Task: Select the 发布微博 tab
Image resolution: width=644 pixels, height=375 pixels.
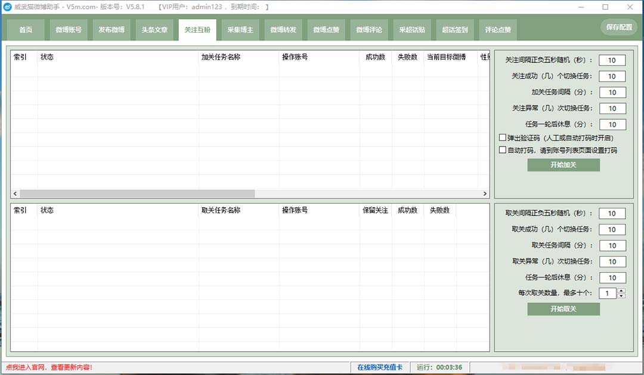Action: click(x=111, y=30)
